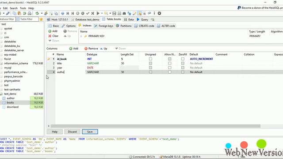Open the Help menu
The height and width of the screenshot is (159, 283).
pos(31,8)
